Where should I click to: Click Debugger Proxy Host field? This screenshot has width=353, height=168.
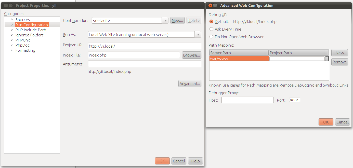point(247,100)
